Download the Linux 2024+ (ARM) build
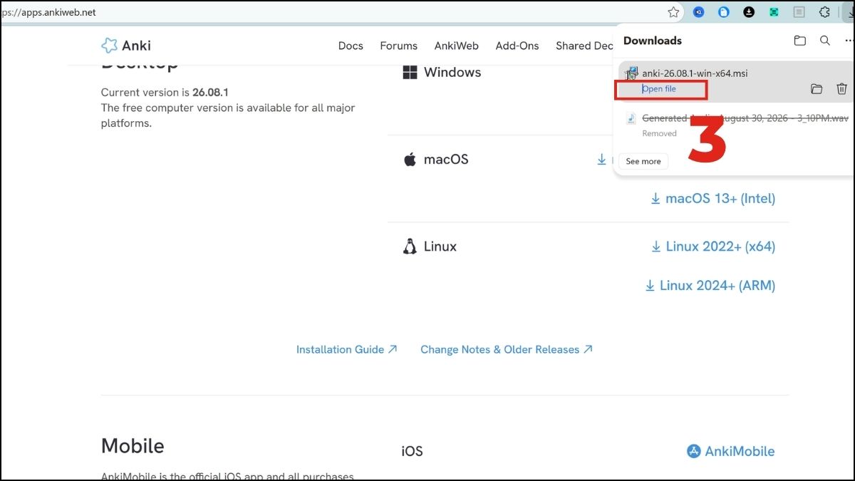The width and height of the screenshot is (855, 481). [710, 286]
